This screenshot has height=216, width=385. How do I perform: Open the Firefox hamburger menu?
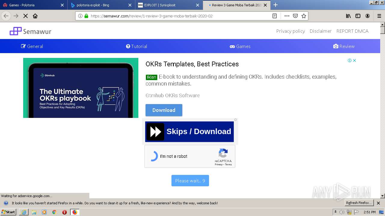[x=379, y=16]
